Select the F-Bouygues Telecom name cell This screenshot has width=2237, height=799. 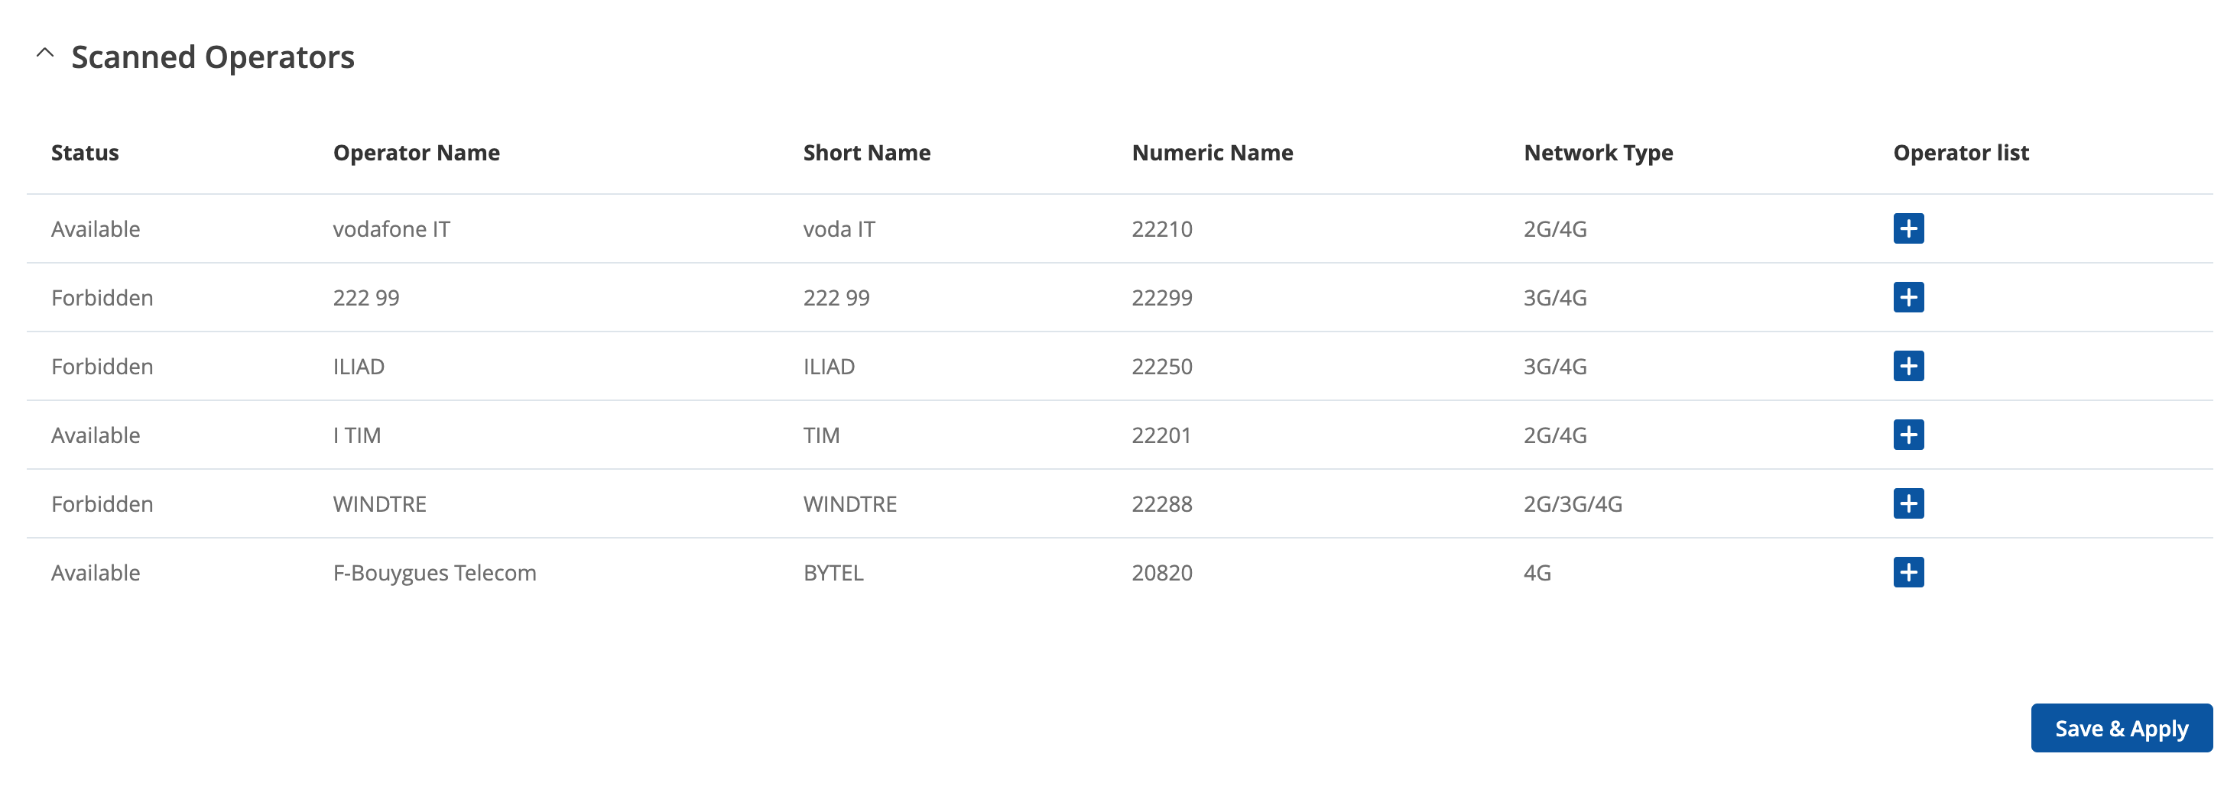click(434, 574)
